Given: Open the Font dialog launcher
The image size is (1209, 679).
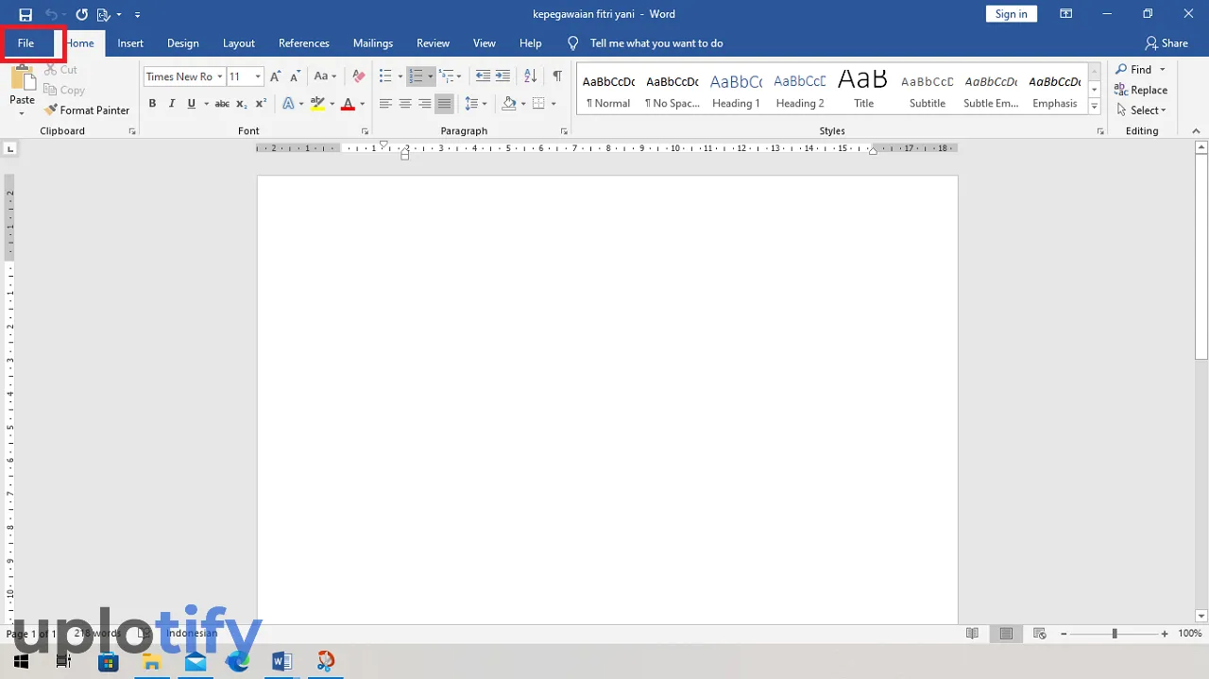Looking at the screenshot, I should (365, 131).
